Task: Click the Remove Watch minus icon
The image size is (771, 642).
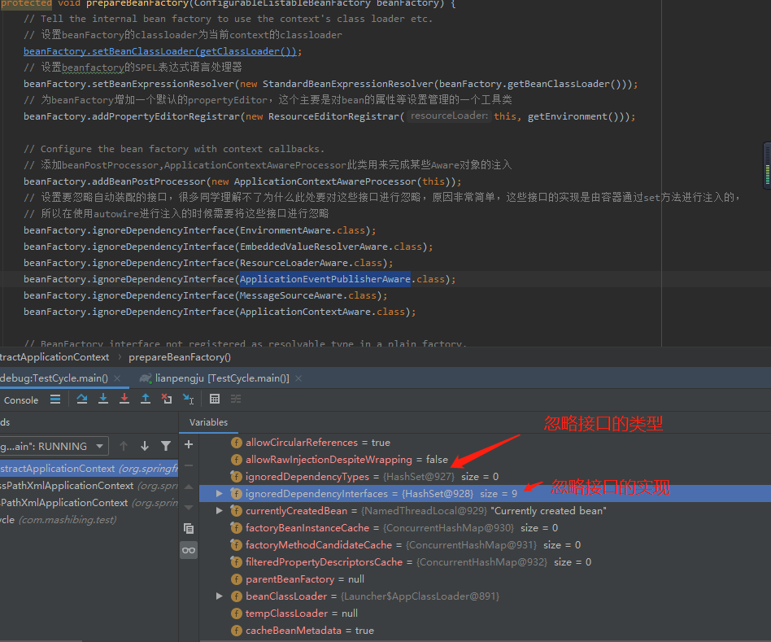Action: 189,465
